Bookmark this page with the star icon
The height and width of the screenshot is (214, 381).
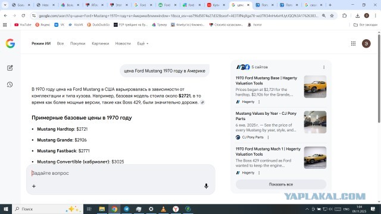click(332, 16)
